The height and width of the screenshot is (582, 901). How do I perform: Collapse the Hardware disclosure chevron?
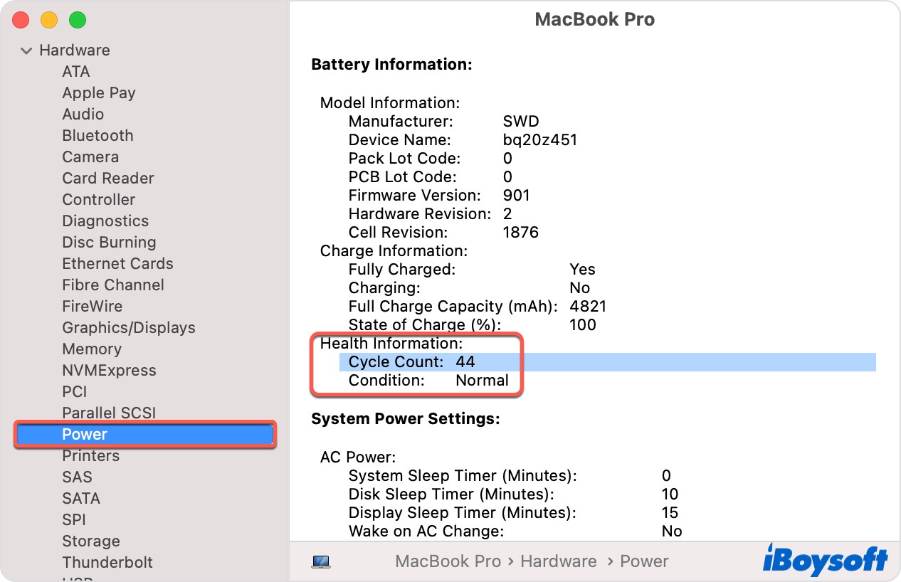[27, 51]
